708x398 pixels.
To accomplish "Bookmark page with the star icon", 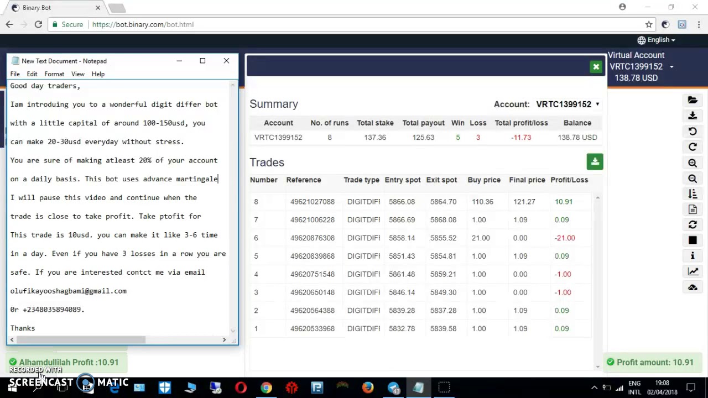I will coord(649,24).
